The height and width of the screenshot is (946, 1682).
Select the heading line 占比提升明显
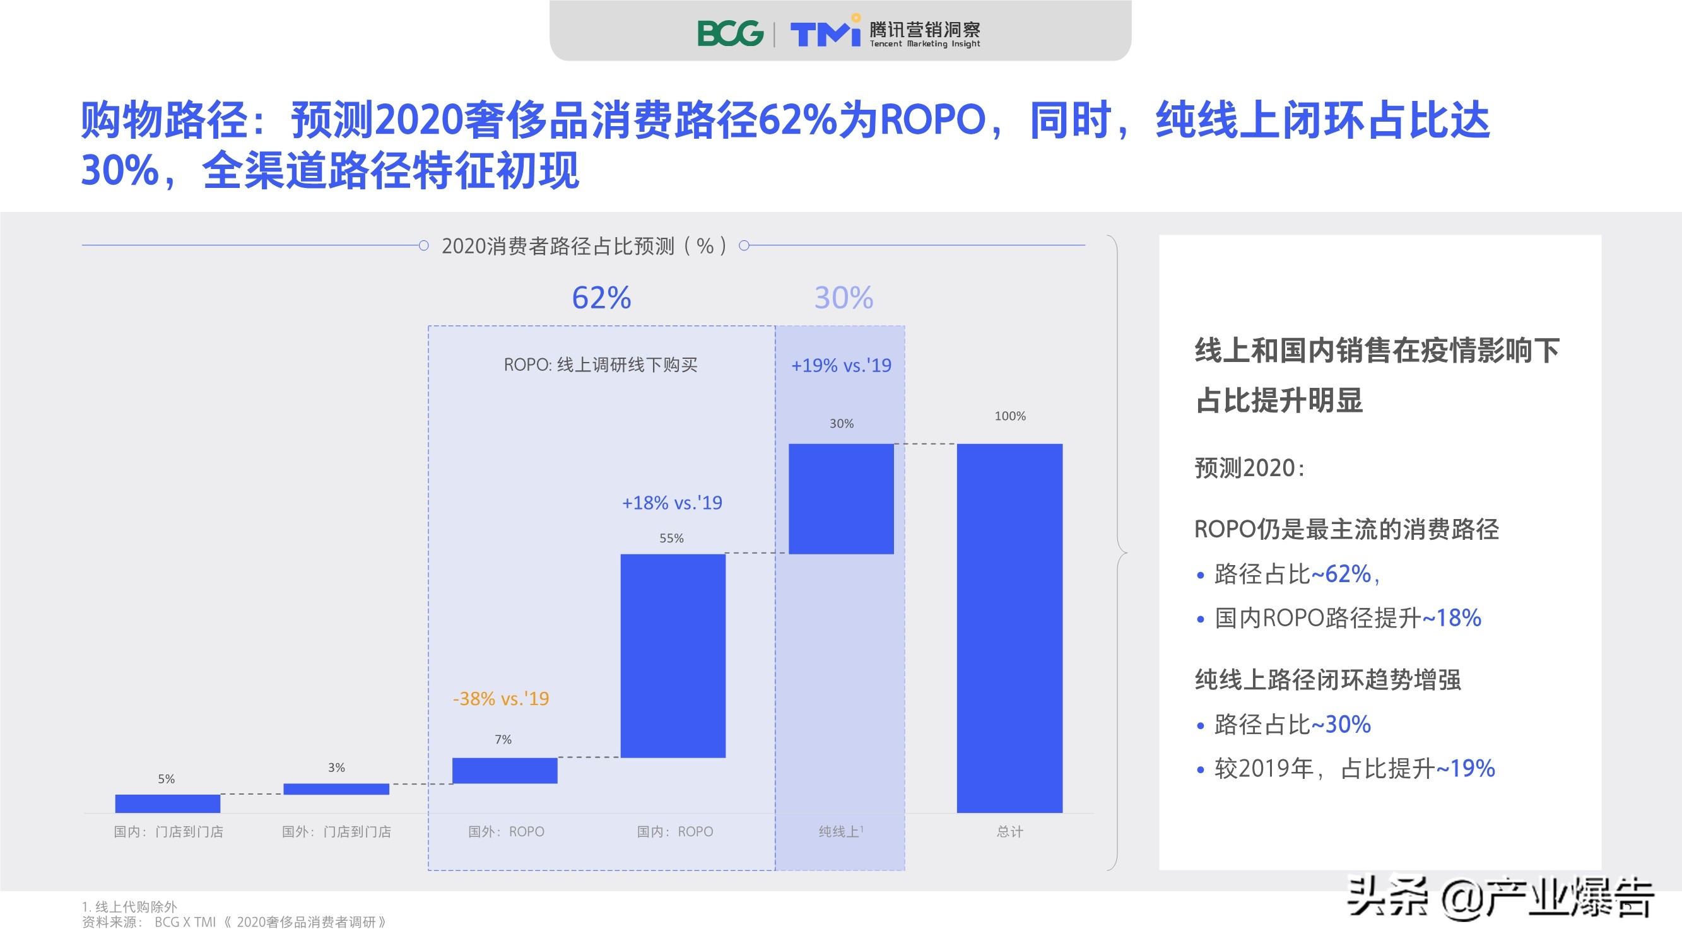1279,400
